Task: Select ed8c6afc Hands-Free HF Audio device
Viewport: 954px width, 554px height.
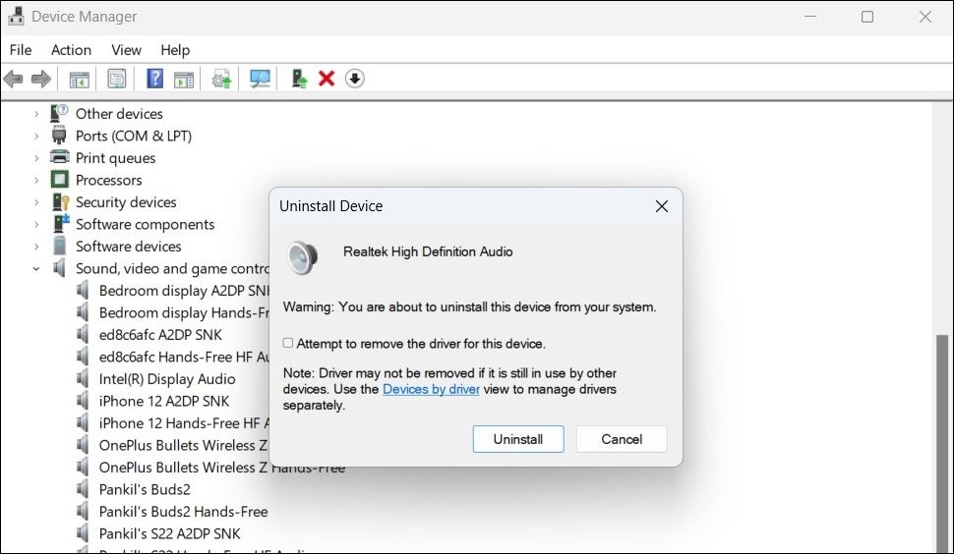Action: 184,357
